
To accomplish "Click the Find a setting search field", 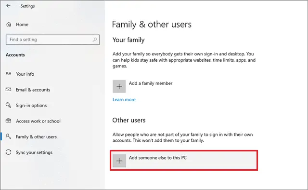I will tap(52, 40).
